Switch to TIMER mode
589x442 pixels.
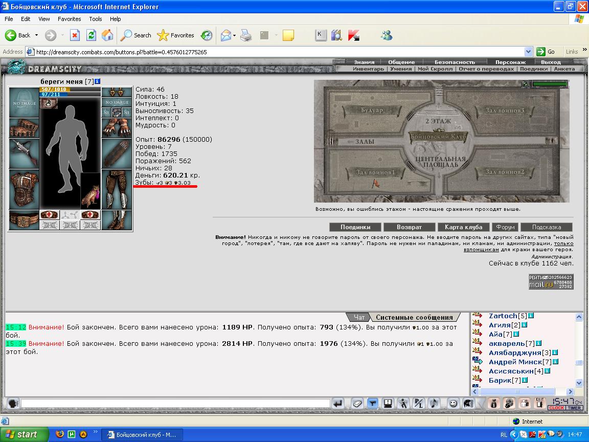click(574, 408)
